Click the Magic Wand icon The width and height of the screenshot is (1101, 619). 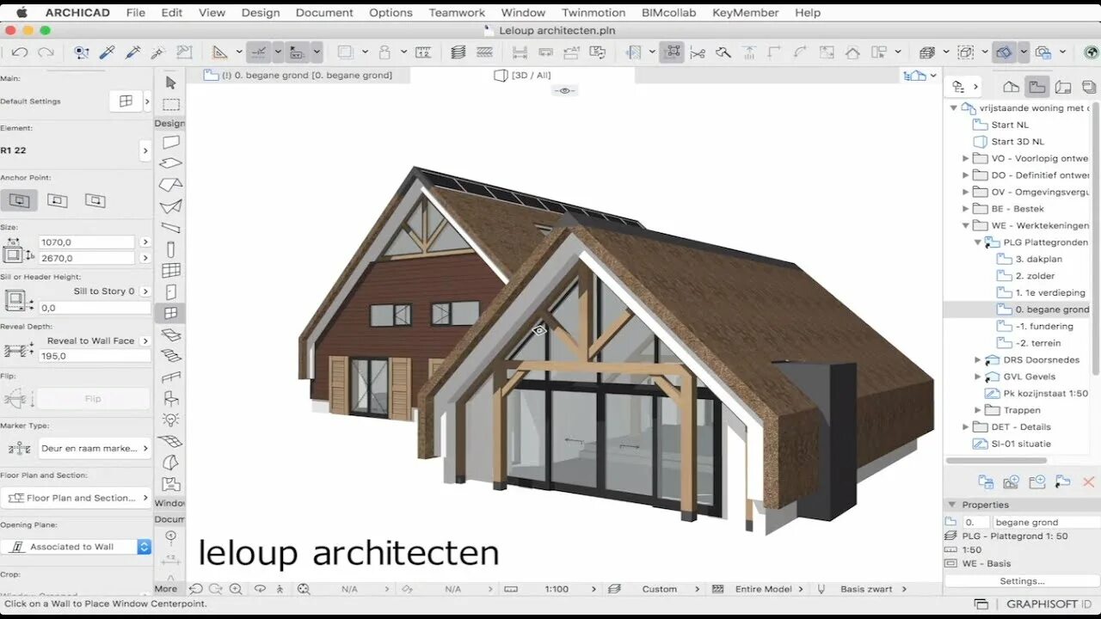(158, 52)
